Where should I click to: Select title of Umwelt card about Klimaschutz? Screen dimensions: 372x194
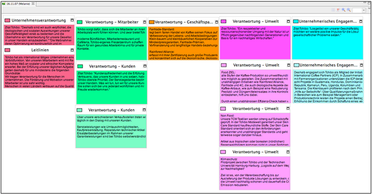tap(256, 152)
